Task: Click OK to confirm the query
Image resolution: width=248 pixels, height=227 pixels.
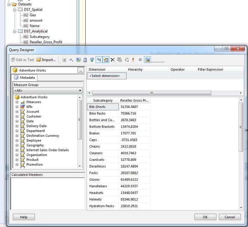Action: [205, 217]
